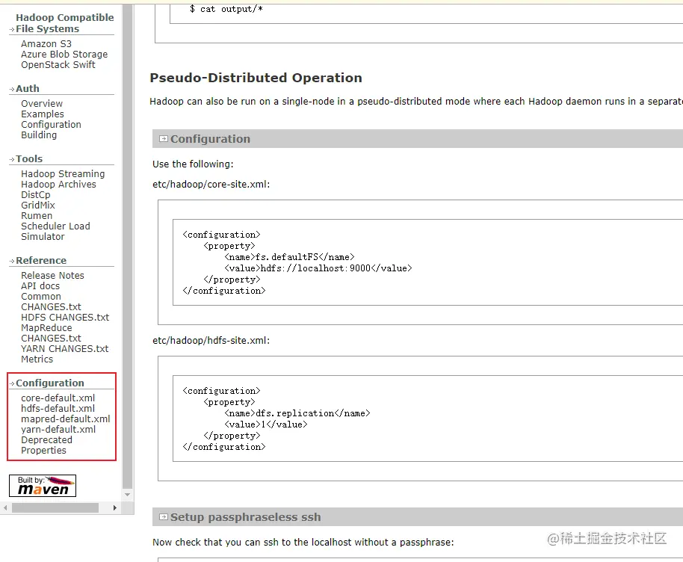This screenshot has height=562, width=683.
Task: Open Scheduler Load Simulator link
Action: coord(55,232)
